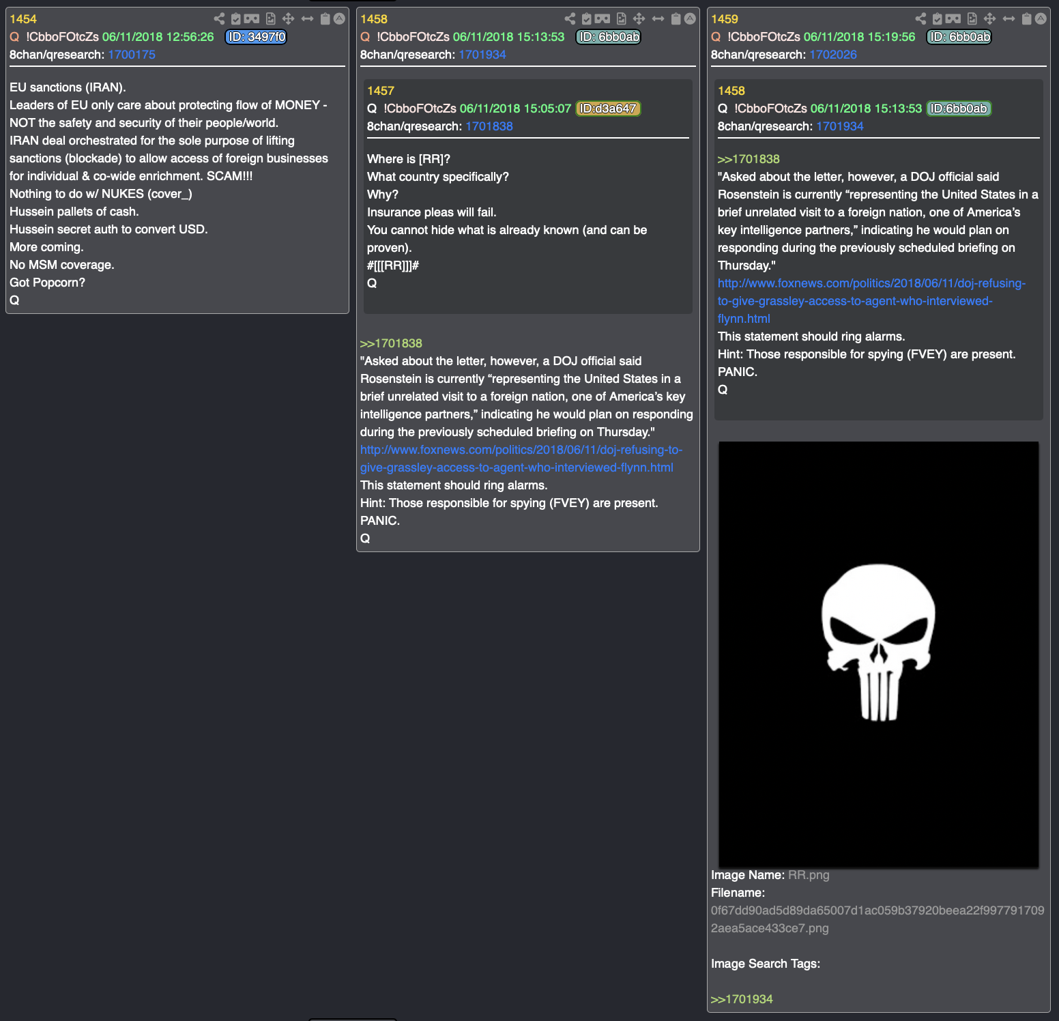Image resolution: width=1059 pixels, height=1021 pixels.
Task: Open the Fox News link in post 1459's quote
Action: [871, 301]
